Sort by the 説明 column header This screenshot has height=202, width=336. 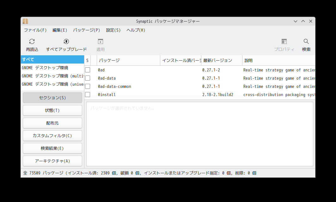click(x=278, y=60)
